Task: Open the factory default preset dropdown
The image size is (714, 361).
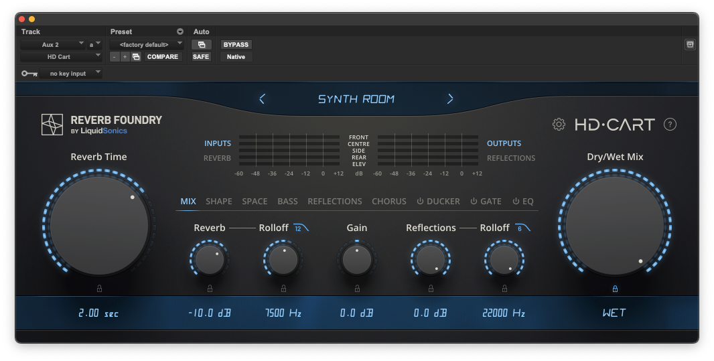Action: [146, 45]
